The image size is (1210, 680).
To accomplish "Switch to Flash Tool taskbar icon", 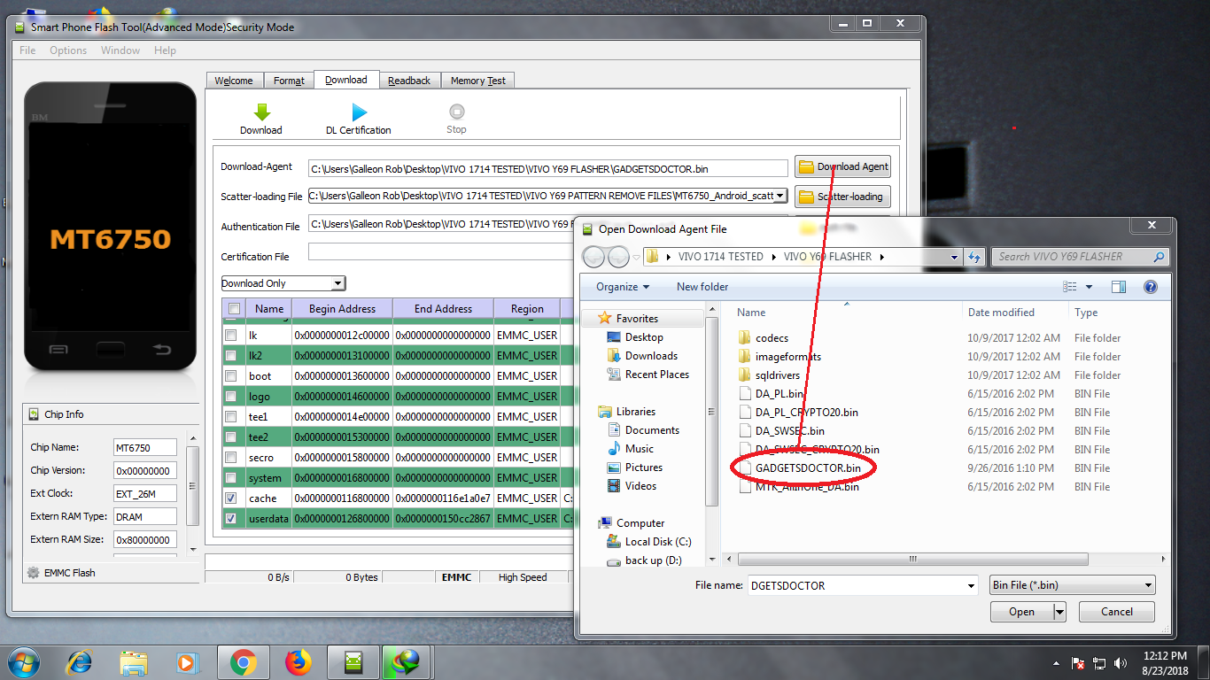I will (x=353, y=661).
